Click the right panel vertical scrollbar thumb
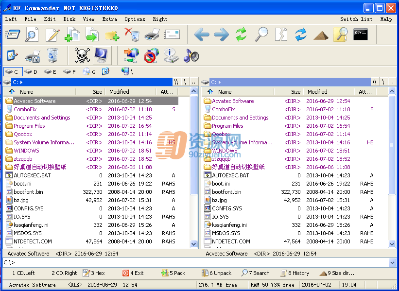This screenshot has height=291, width=399. click(x=392, y=145)
